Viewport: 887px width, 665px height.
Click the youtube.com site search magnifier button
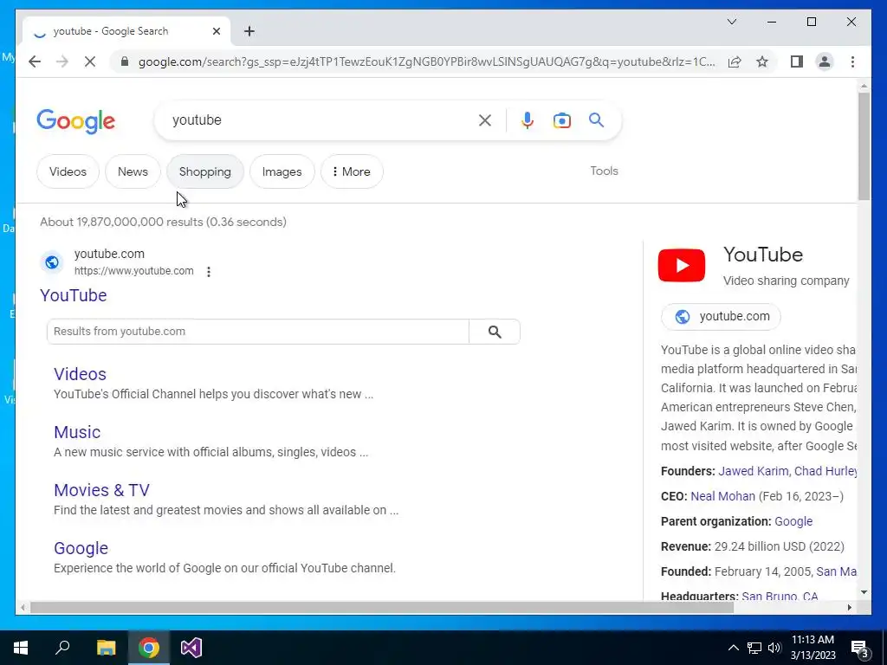coord(495,332)
